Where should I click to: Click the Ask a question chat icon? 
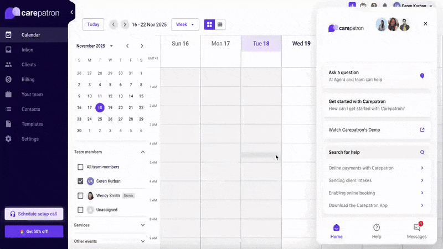pyautogui.click(x=422, y=76)
